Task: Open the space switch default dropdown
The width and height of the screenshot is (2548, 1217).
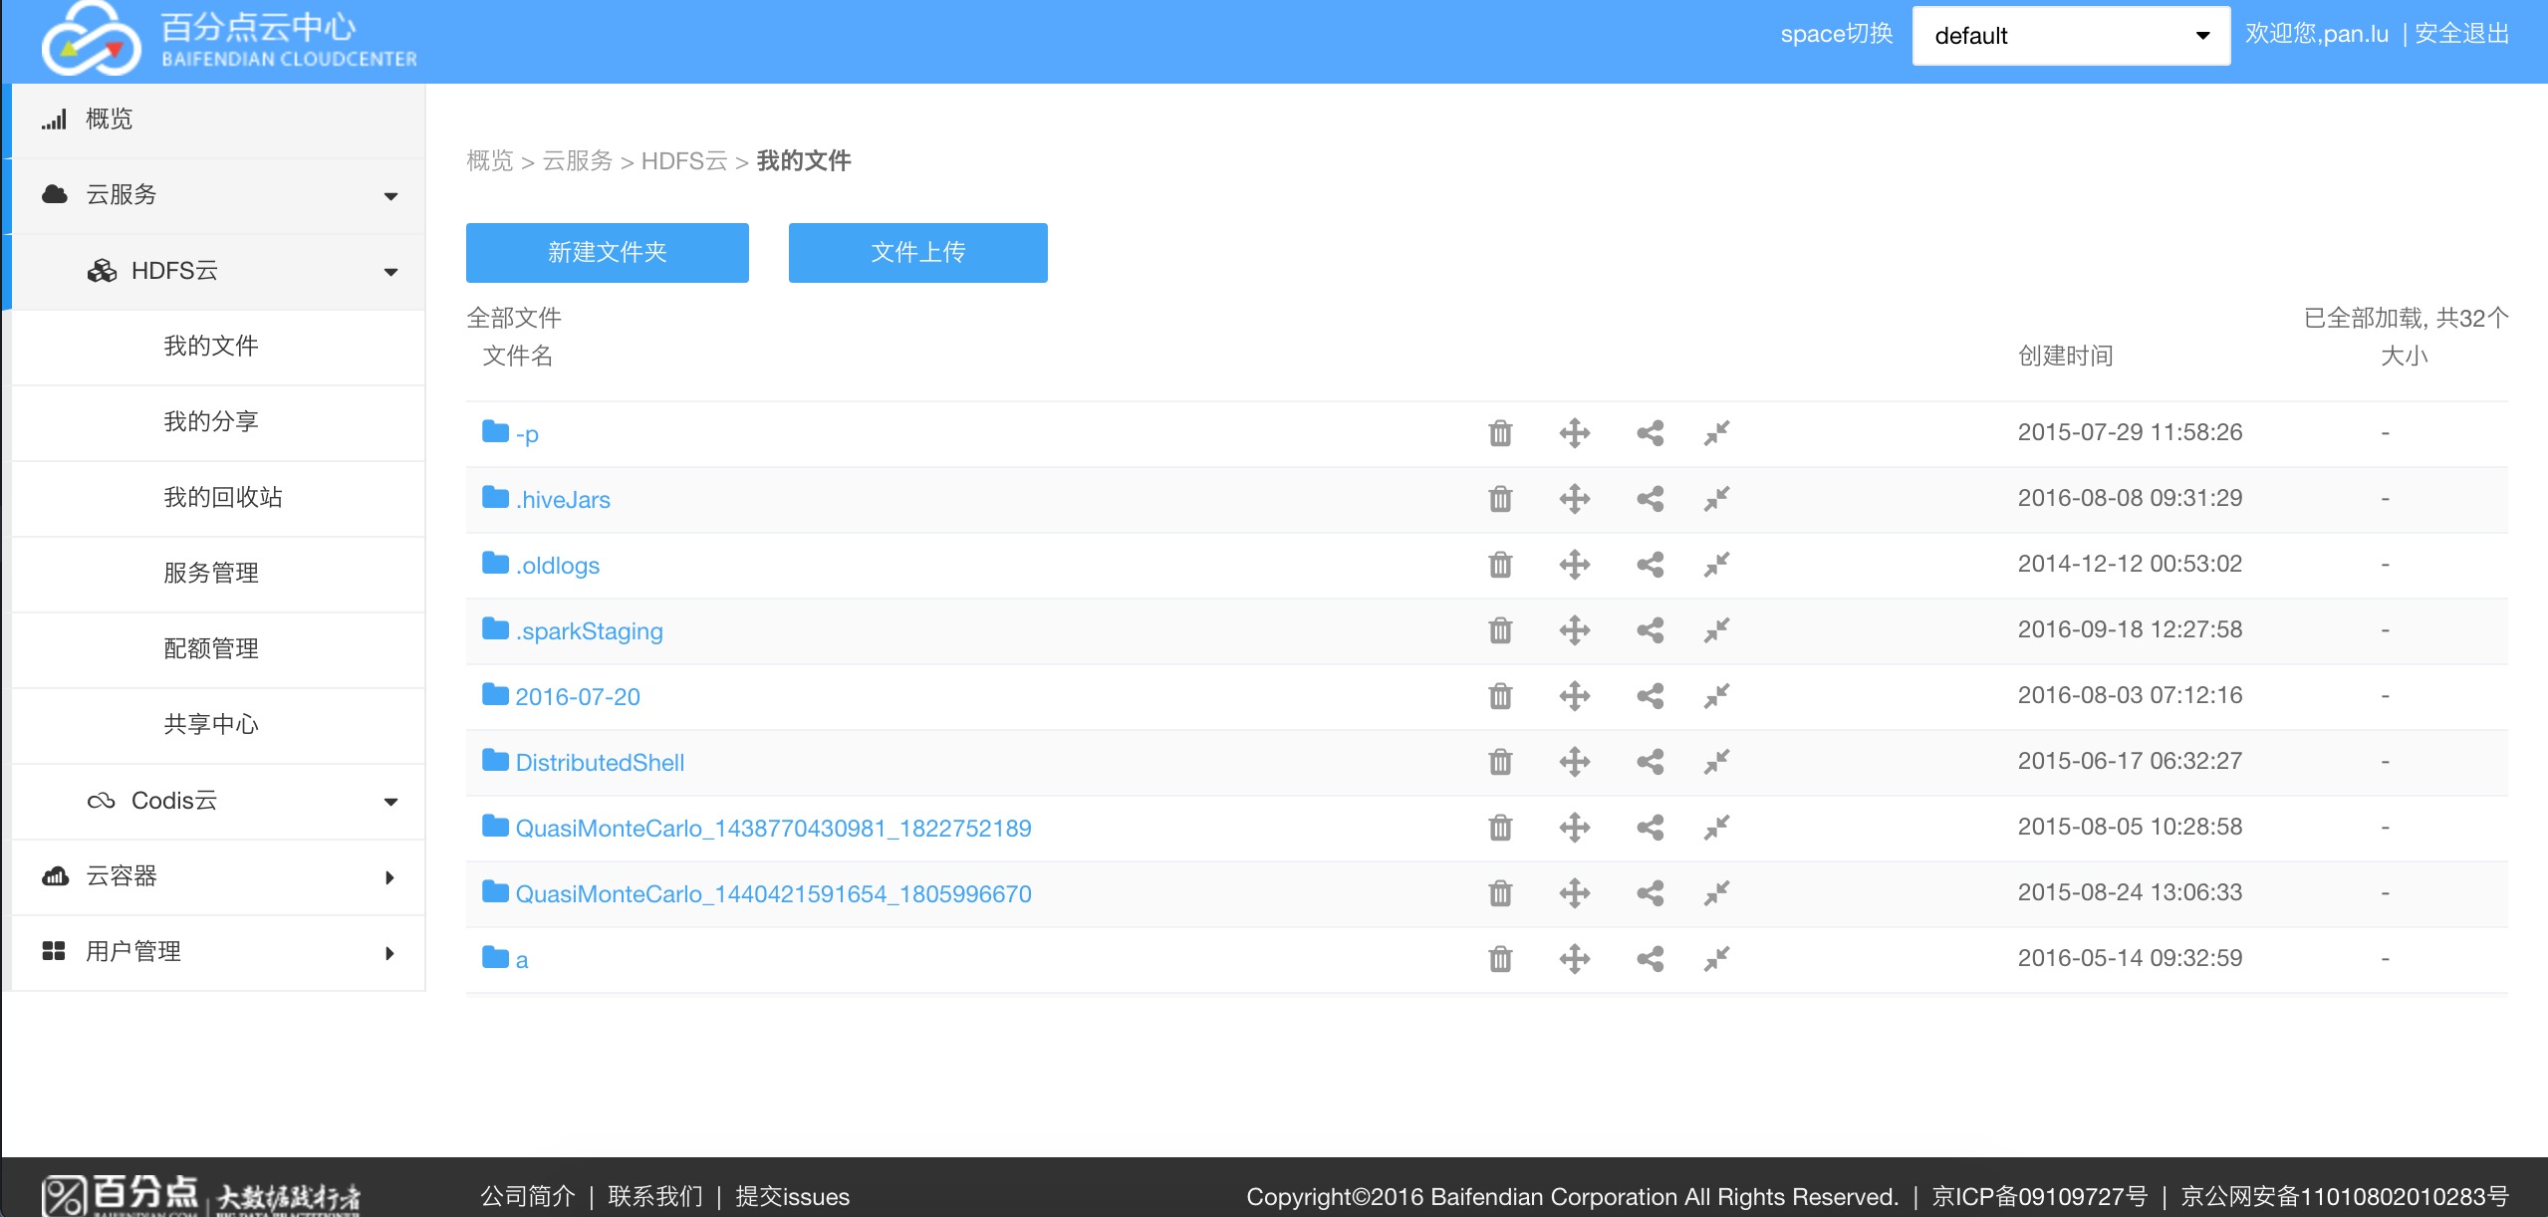Action: coord(2070,36)
